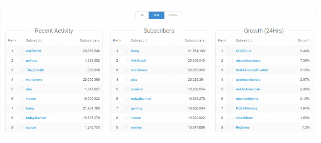Click info icon beside DrakeAndJoshTwitter
This screenshot has width=321, height=143.
[232, 70]
